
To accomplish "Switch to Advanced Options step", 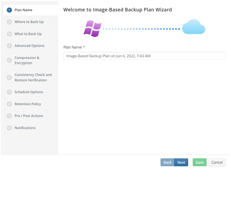I will coord(29,46).
